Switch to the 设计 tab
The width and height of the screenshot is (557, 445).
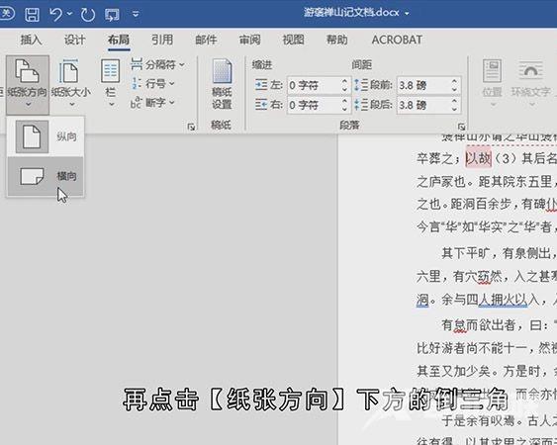point(74,40)
